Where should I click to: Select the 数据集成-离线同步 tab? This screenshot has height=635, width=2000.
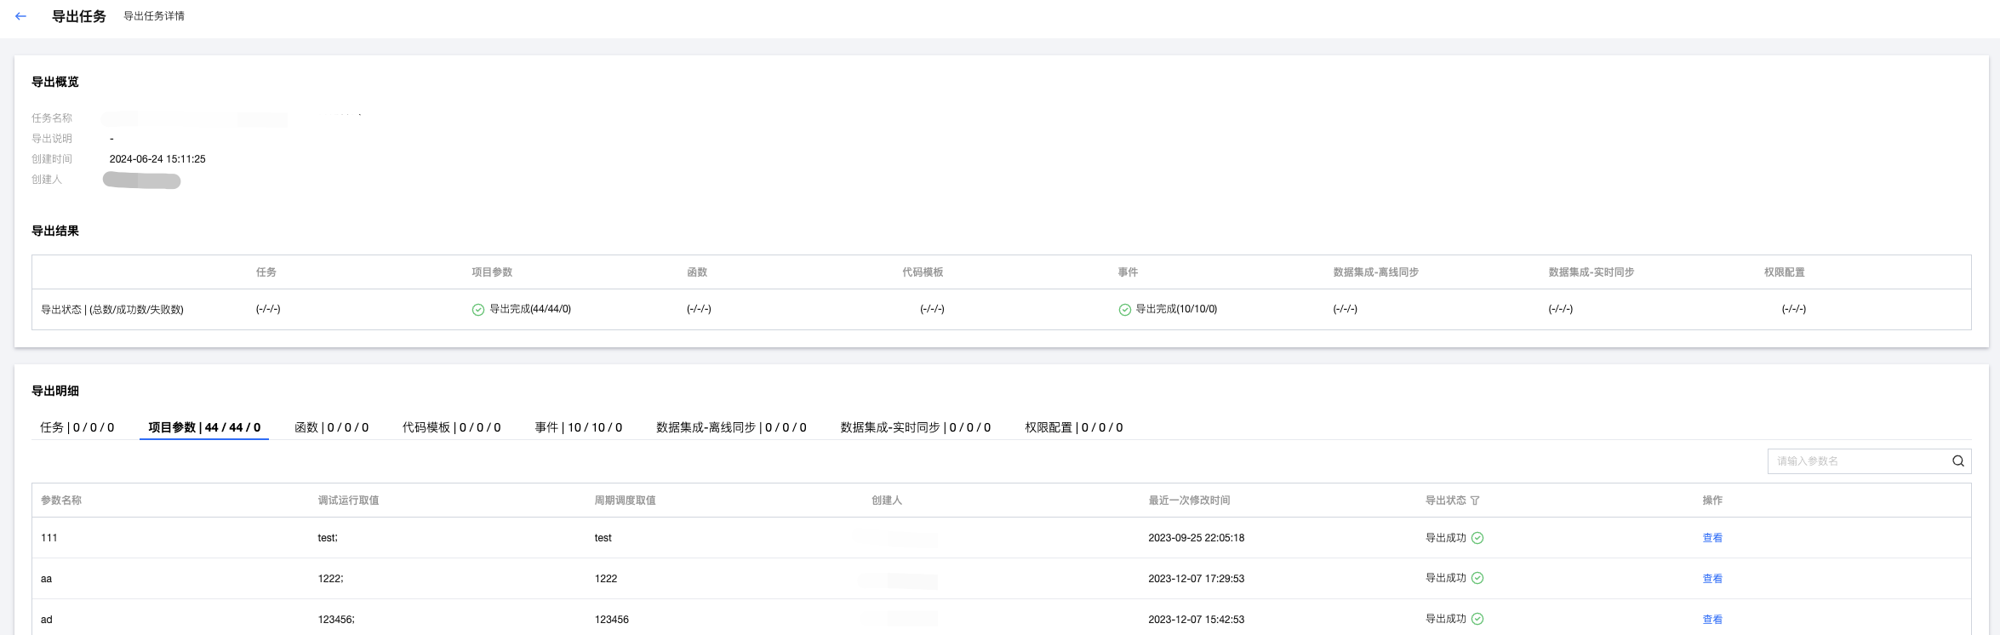pos(731,427)
